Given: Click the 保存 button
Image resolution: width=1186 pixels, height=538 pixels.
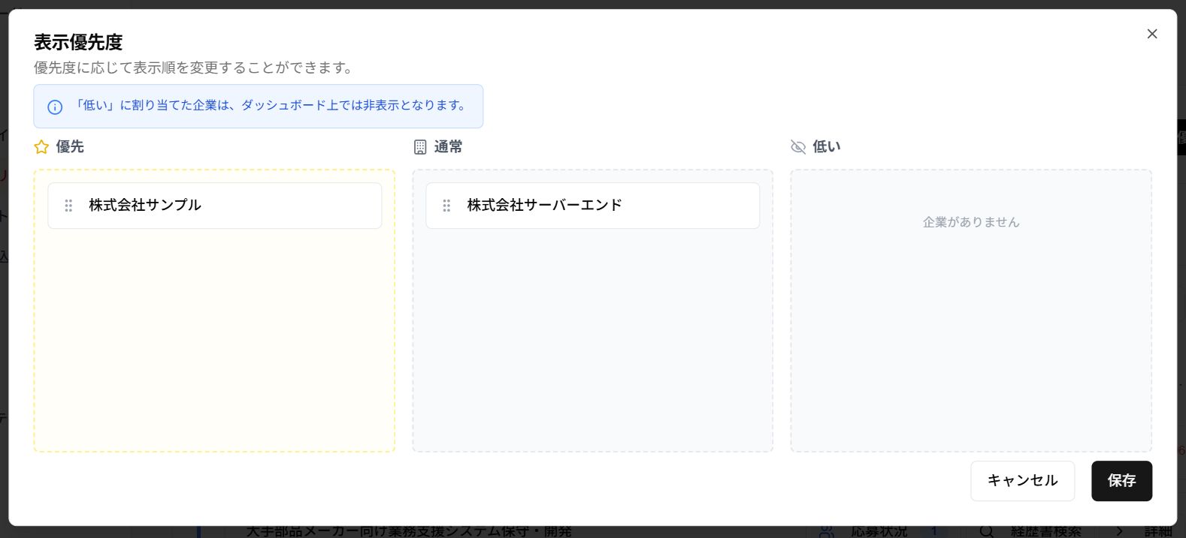Looking at the screenshot, I should (1121, 481).
